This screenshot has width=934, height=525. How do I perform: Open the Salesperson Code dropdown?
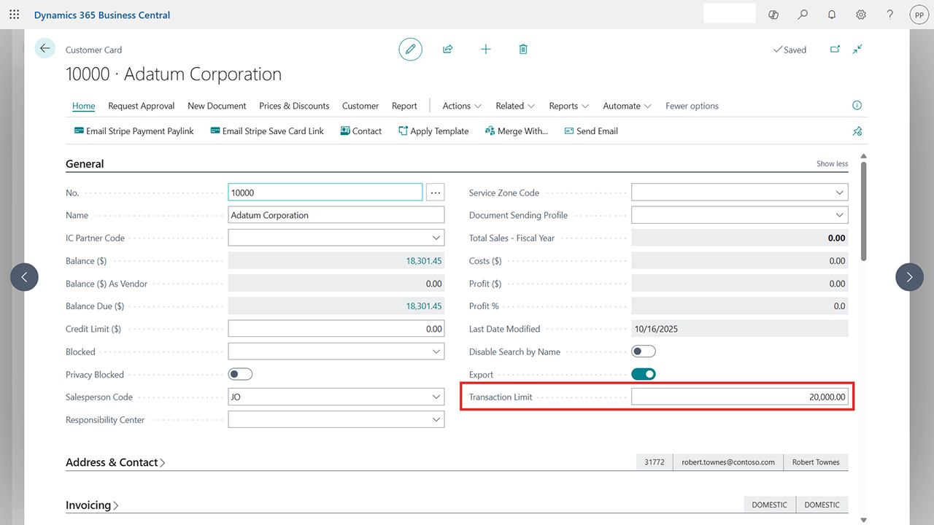click(436, 397)
